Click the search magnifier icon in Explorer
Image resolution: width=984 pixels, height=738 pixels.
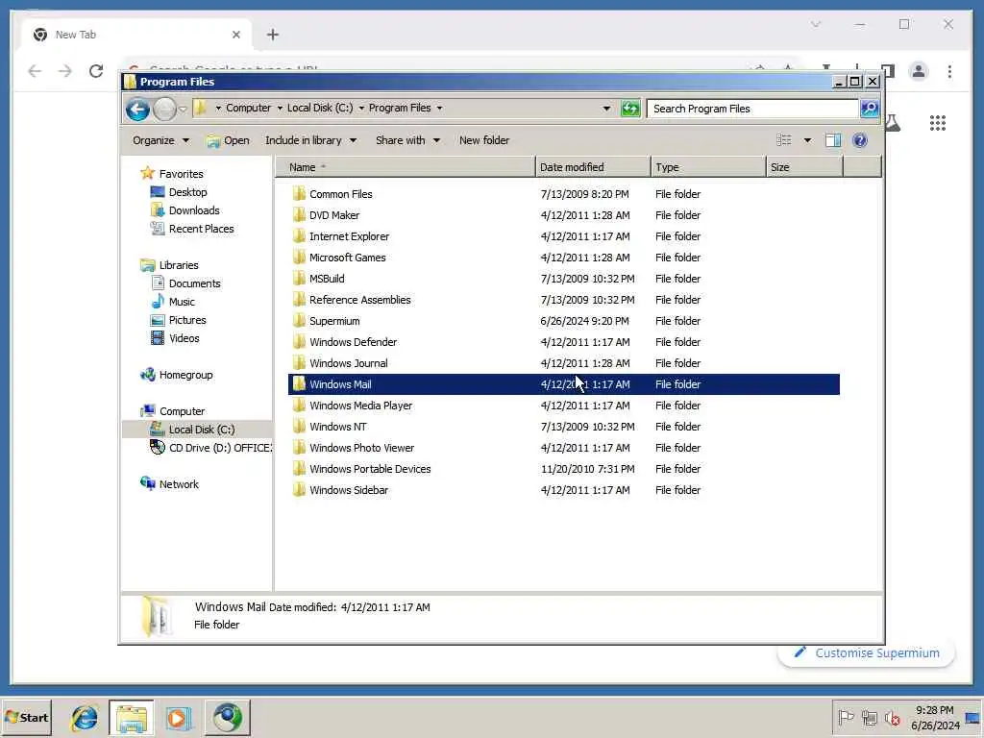(x=870, y=109)
